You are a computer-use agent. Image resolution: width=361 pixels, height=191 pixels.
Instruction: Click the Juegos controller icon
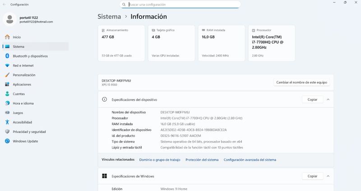(7, 113)
